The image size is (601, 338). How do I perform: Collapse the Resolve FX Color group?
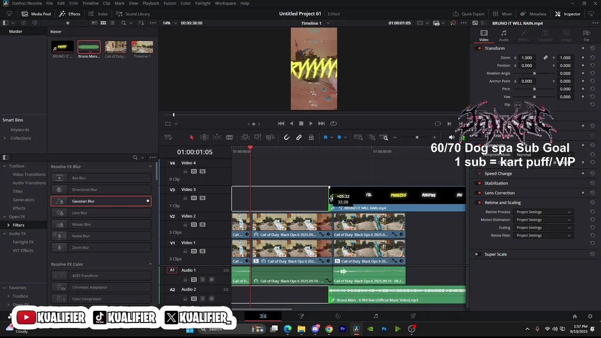150,264
